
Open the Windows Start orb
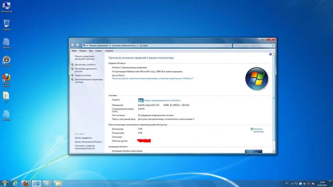(5, 184)
